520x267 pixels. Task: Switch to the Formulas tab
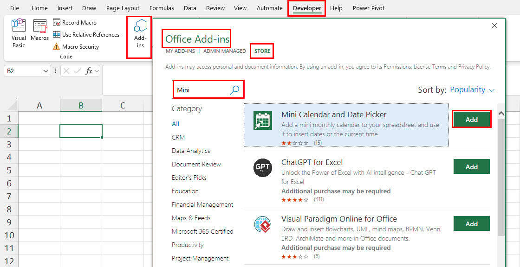pos(162,8)
